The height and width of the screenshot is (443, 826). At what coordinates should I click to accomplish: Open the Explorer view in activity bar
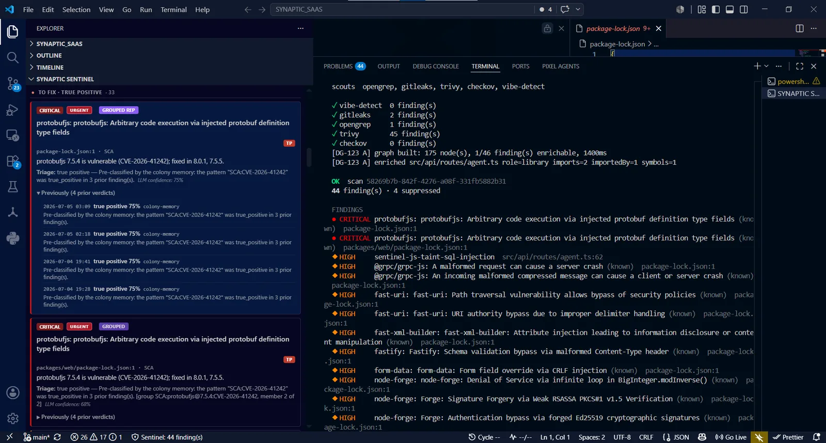tap(13, 31)
